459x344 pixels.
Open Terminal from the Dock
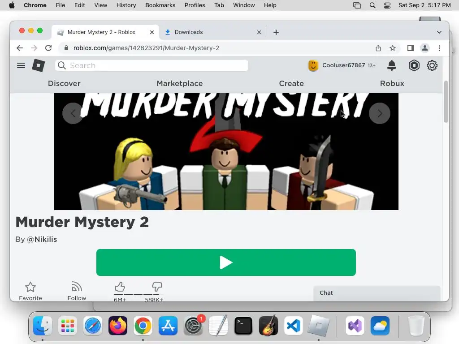click(x=243, y=326)
